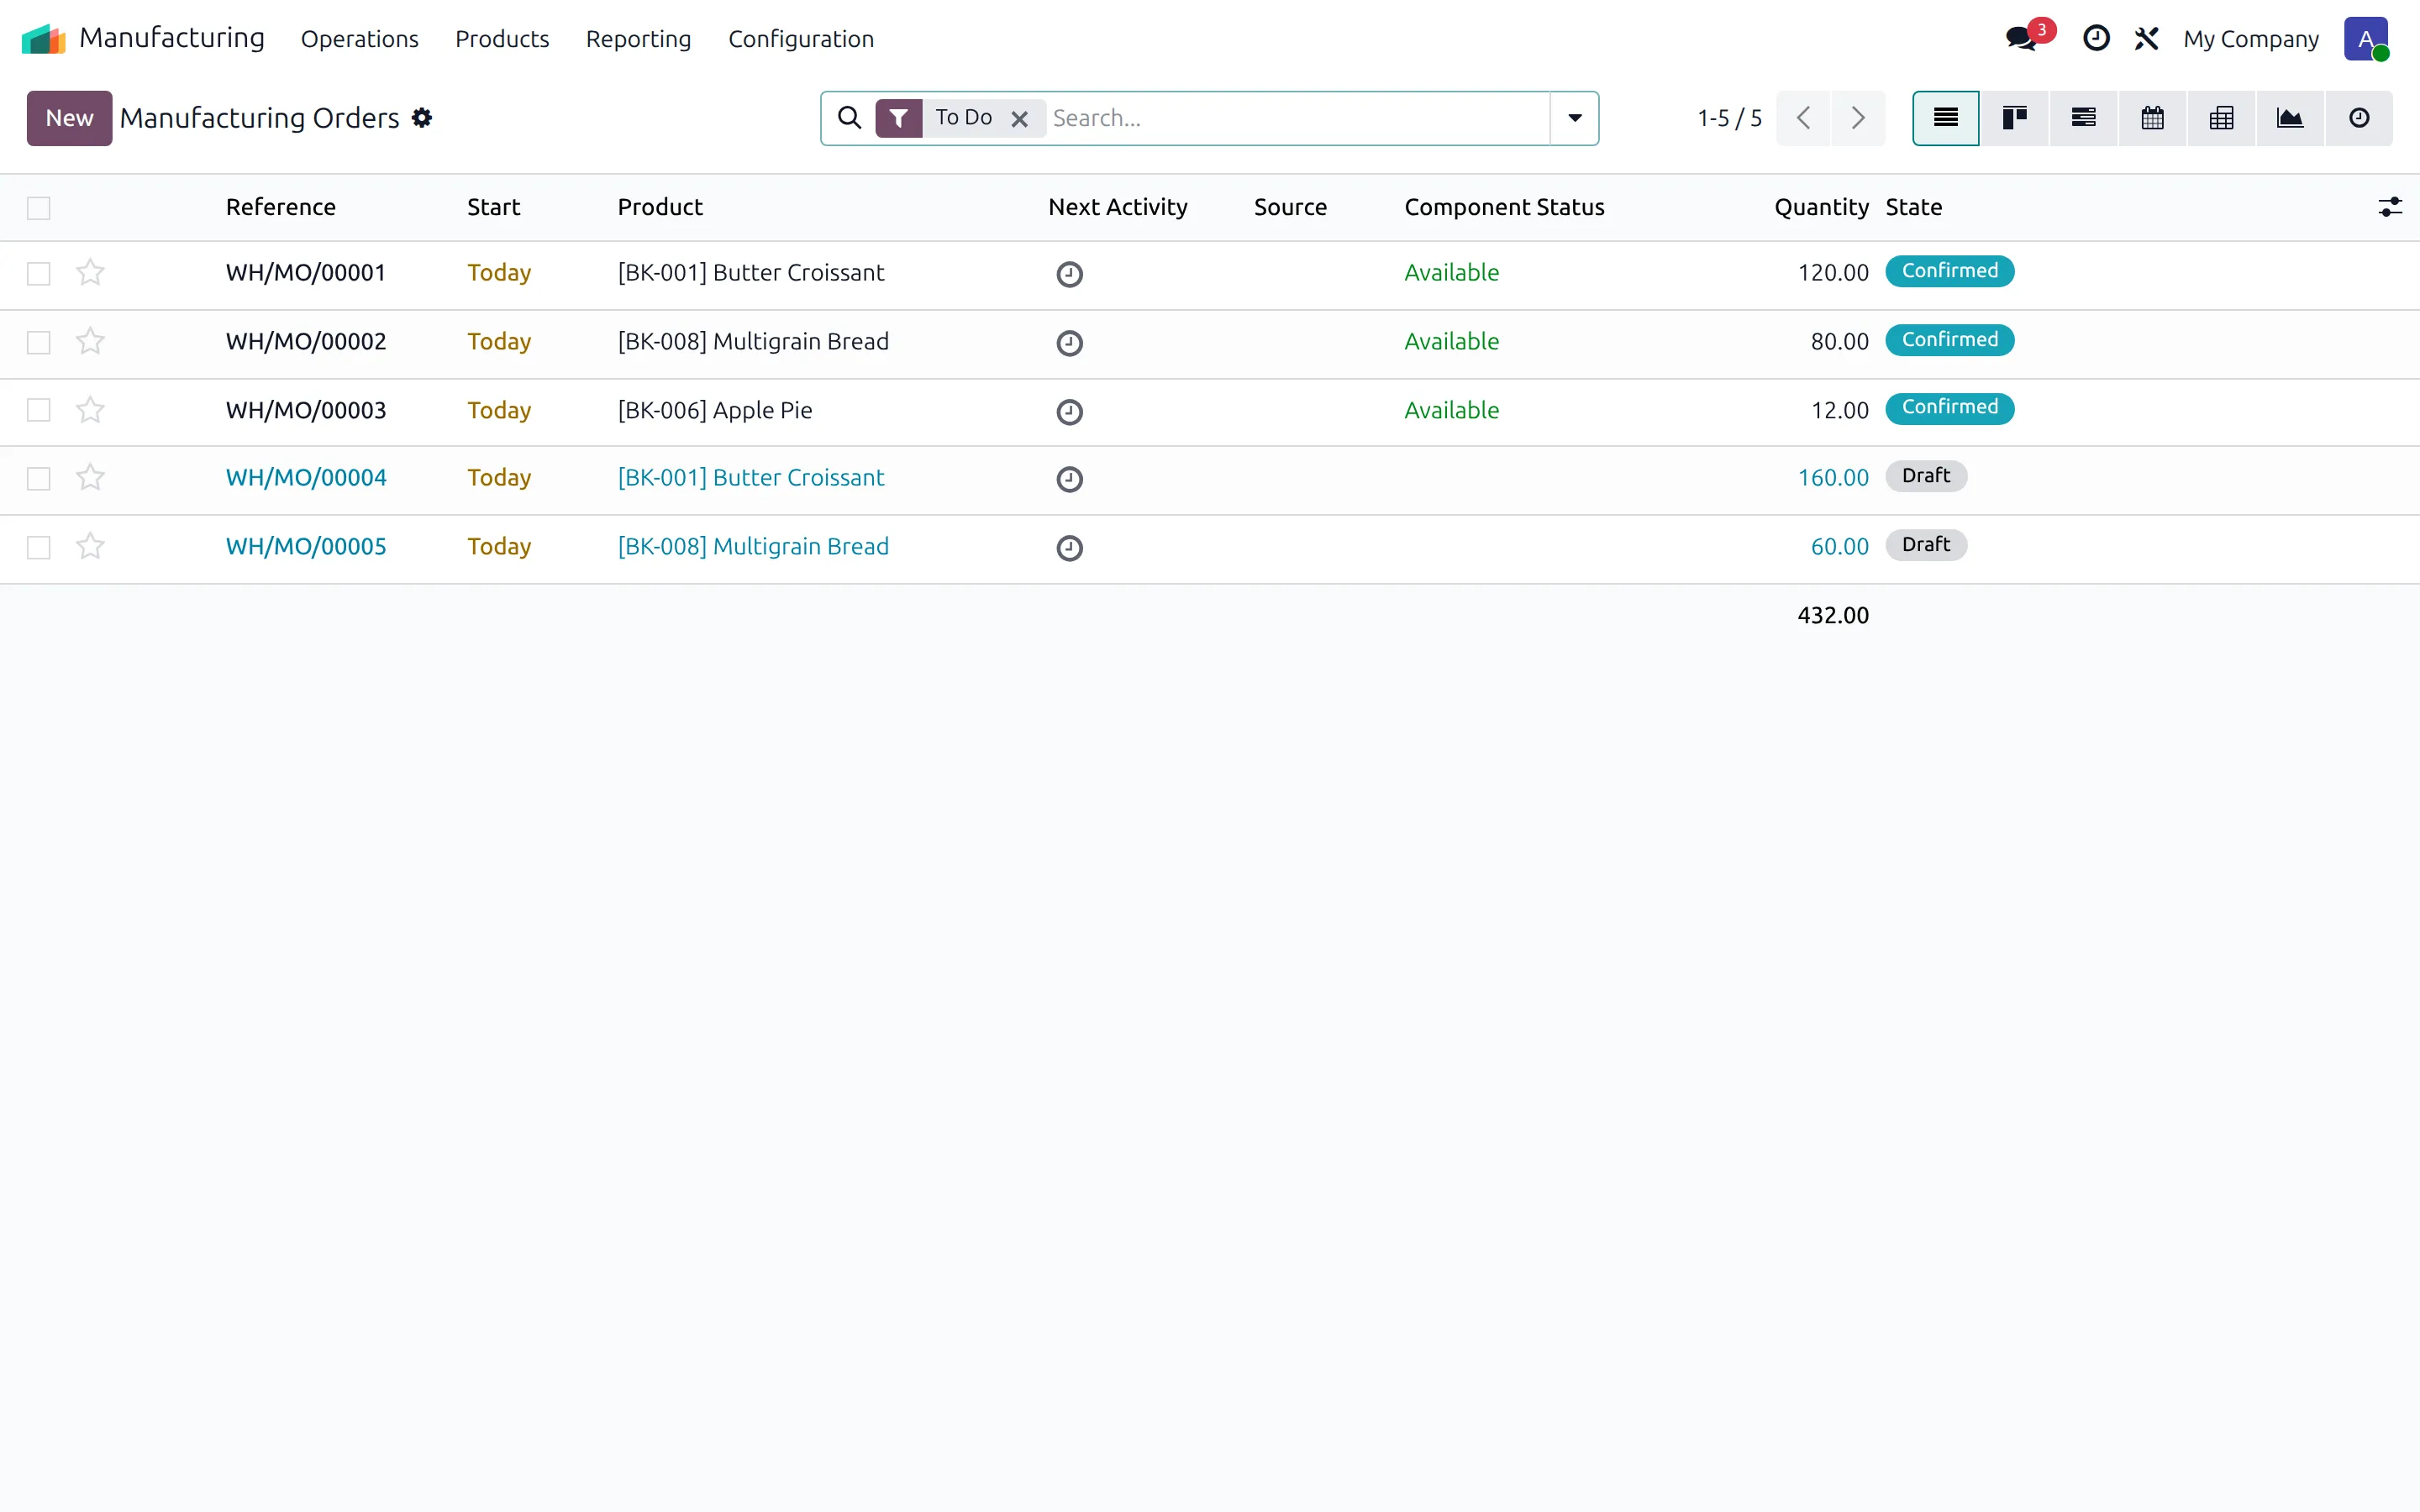Open the debug tools wrench icon
This screenshot has height=1512, width=2420.
pyautogui.click(x=2146, y=39)
